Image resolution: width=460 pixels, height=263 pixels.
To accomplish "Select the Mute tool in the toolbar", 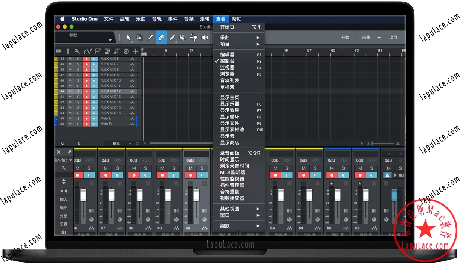I will [183, 38].
